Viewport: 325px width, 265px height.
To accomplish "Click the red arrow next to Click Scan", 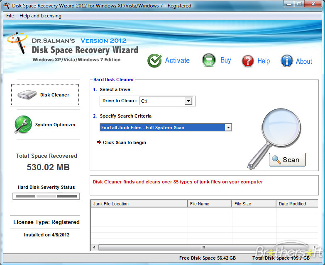I will (x=99, y=142).
